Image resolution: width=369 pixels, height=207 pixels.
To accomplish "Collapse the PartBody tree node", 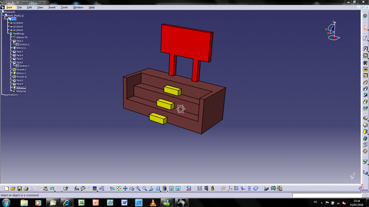I will [8, 34].
